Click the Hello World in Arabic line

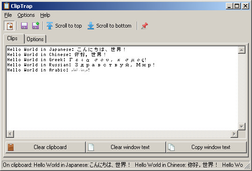[49, 70]
